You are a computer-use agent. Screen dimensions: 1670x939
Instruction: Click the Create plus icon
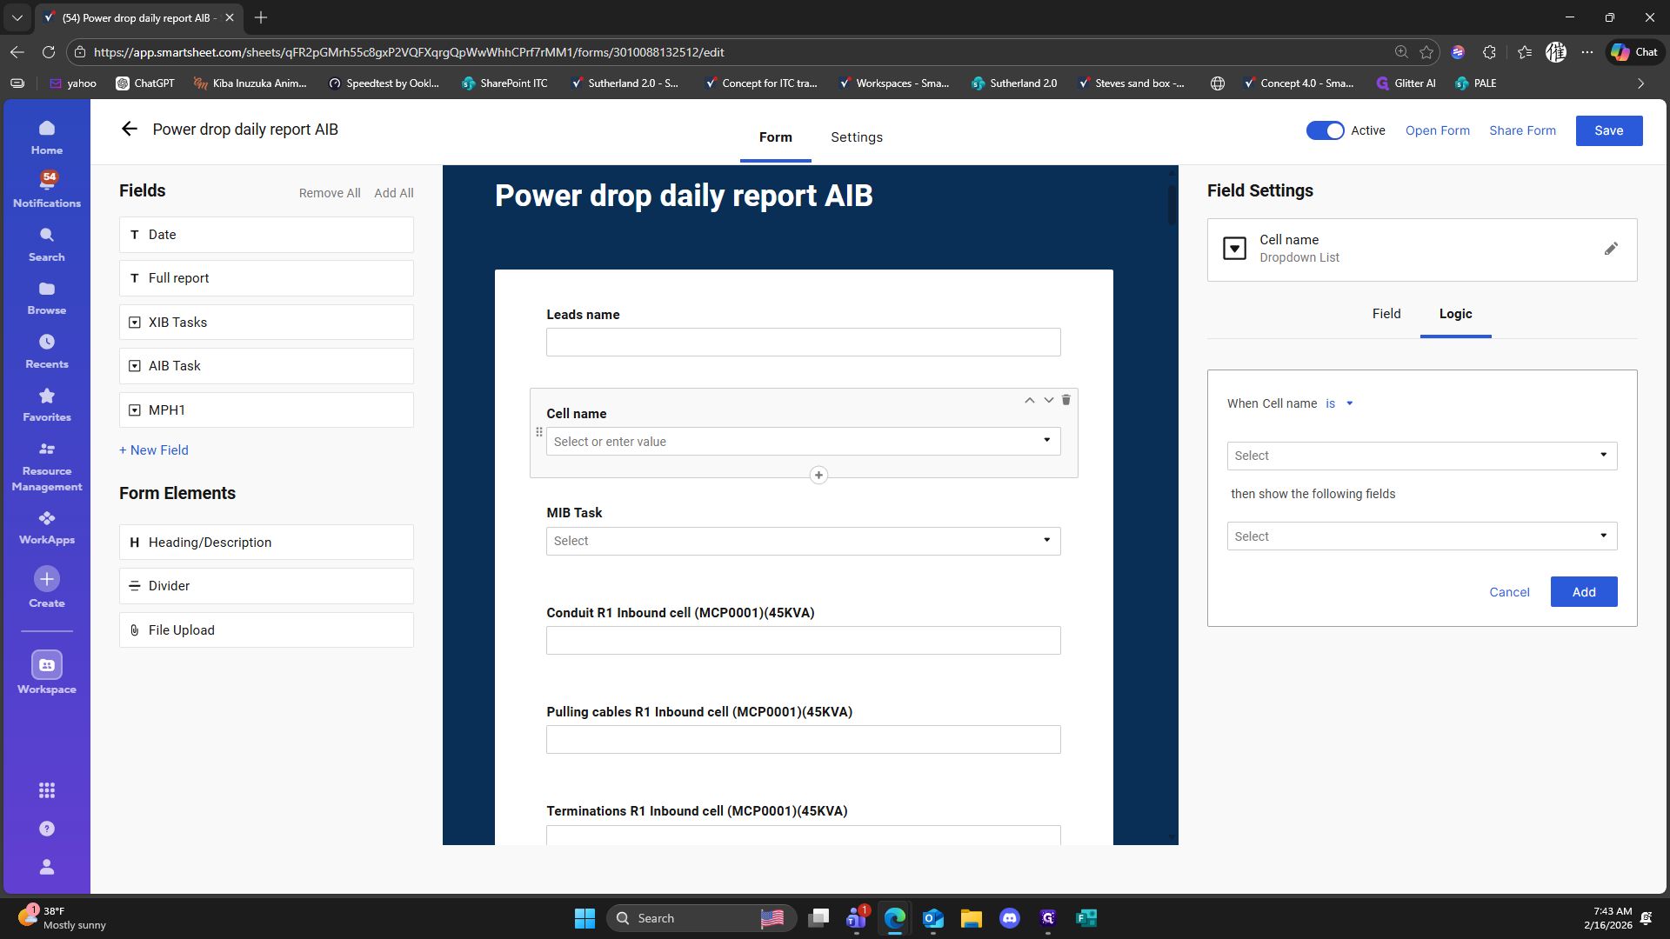tap(47, 579)
